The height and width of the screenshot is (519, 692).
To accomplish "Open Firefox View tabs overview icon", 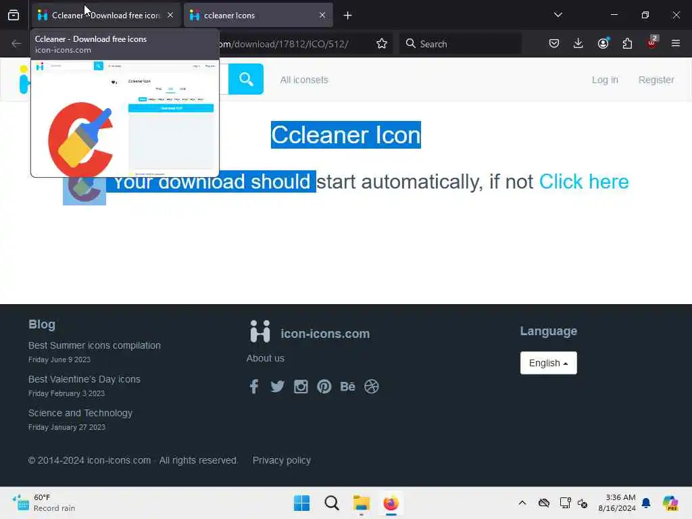I will (14, 16).
